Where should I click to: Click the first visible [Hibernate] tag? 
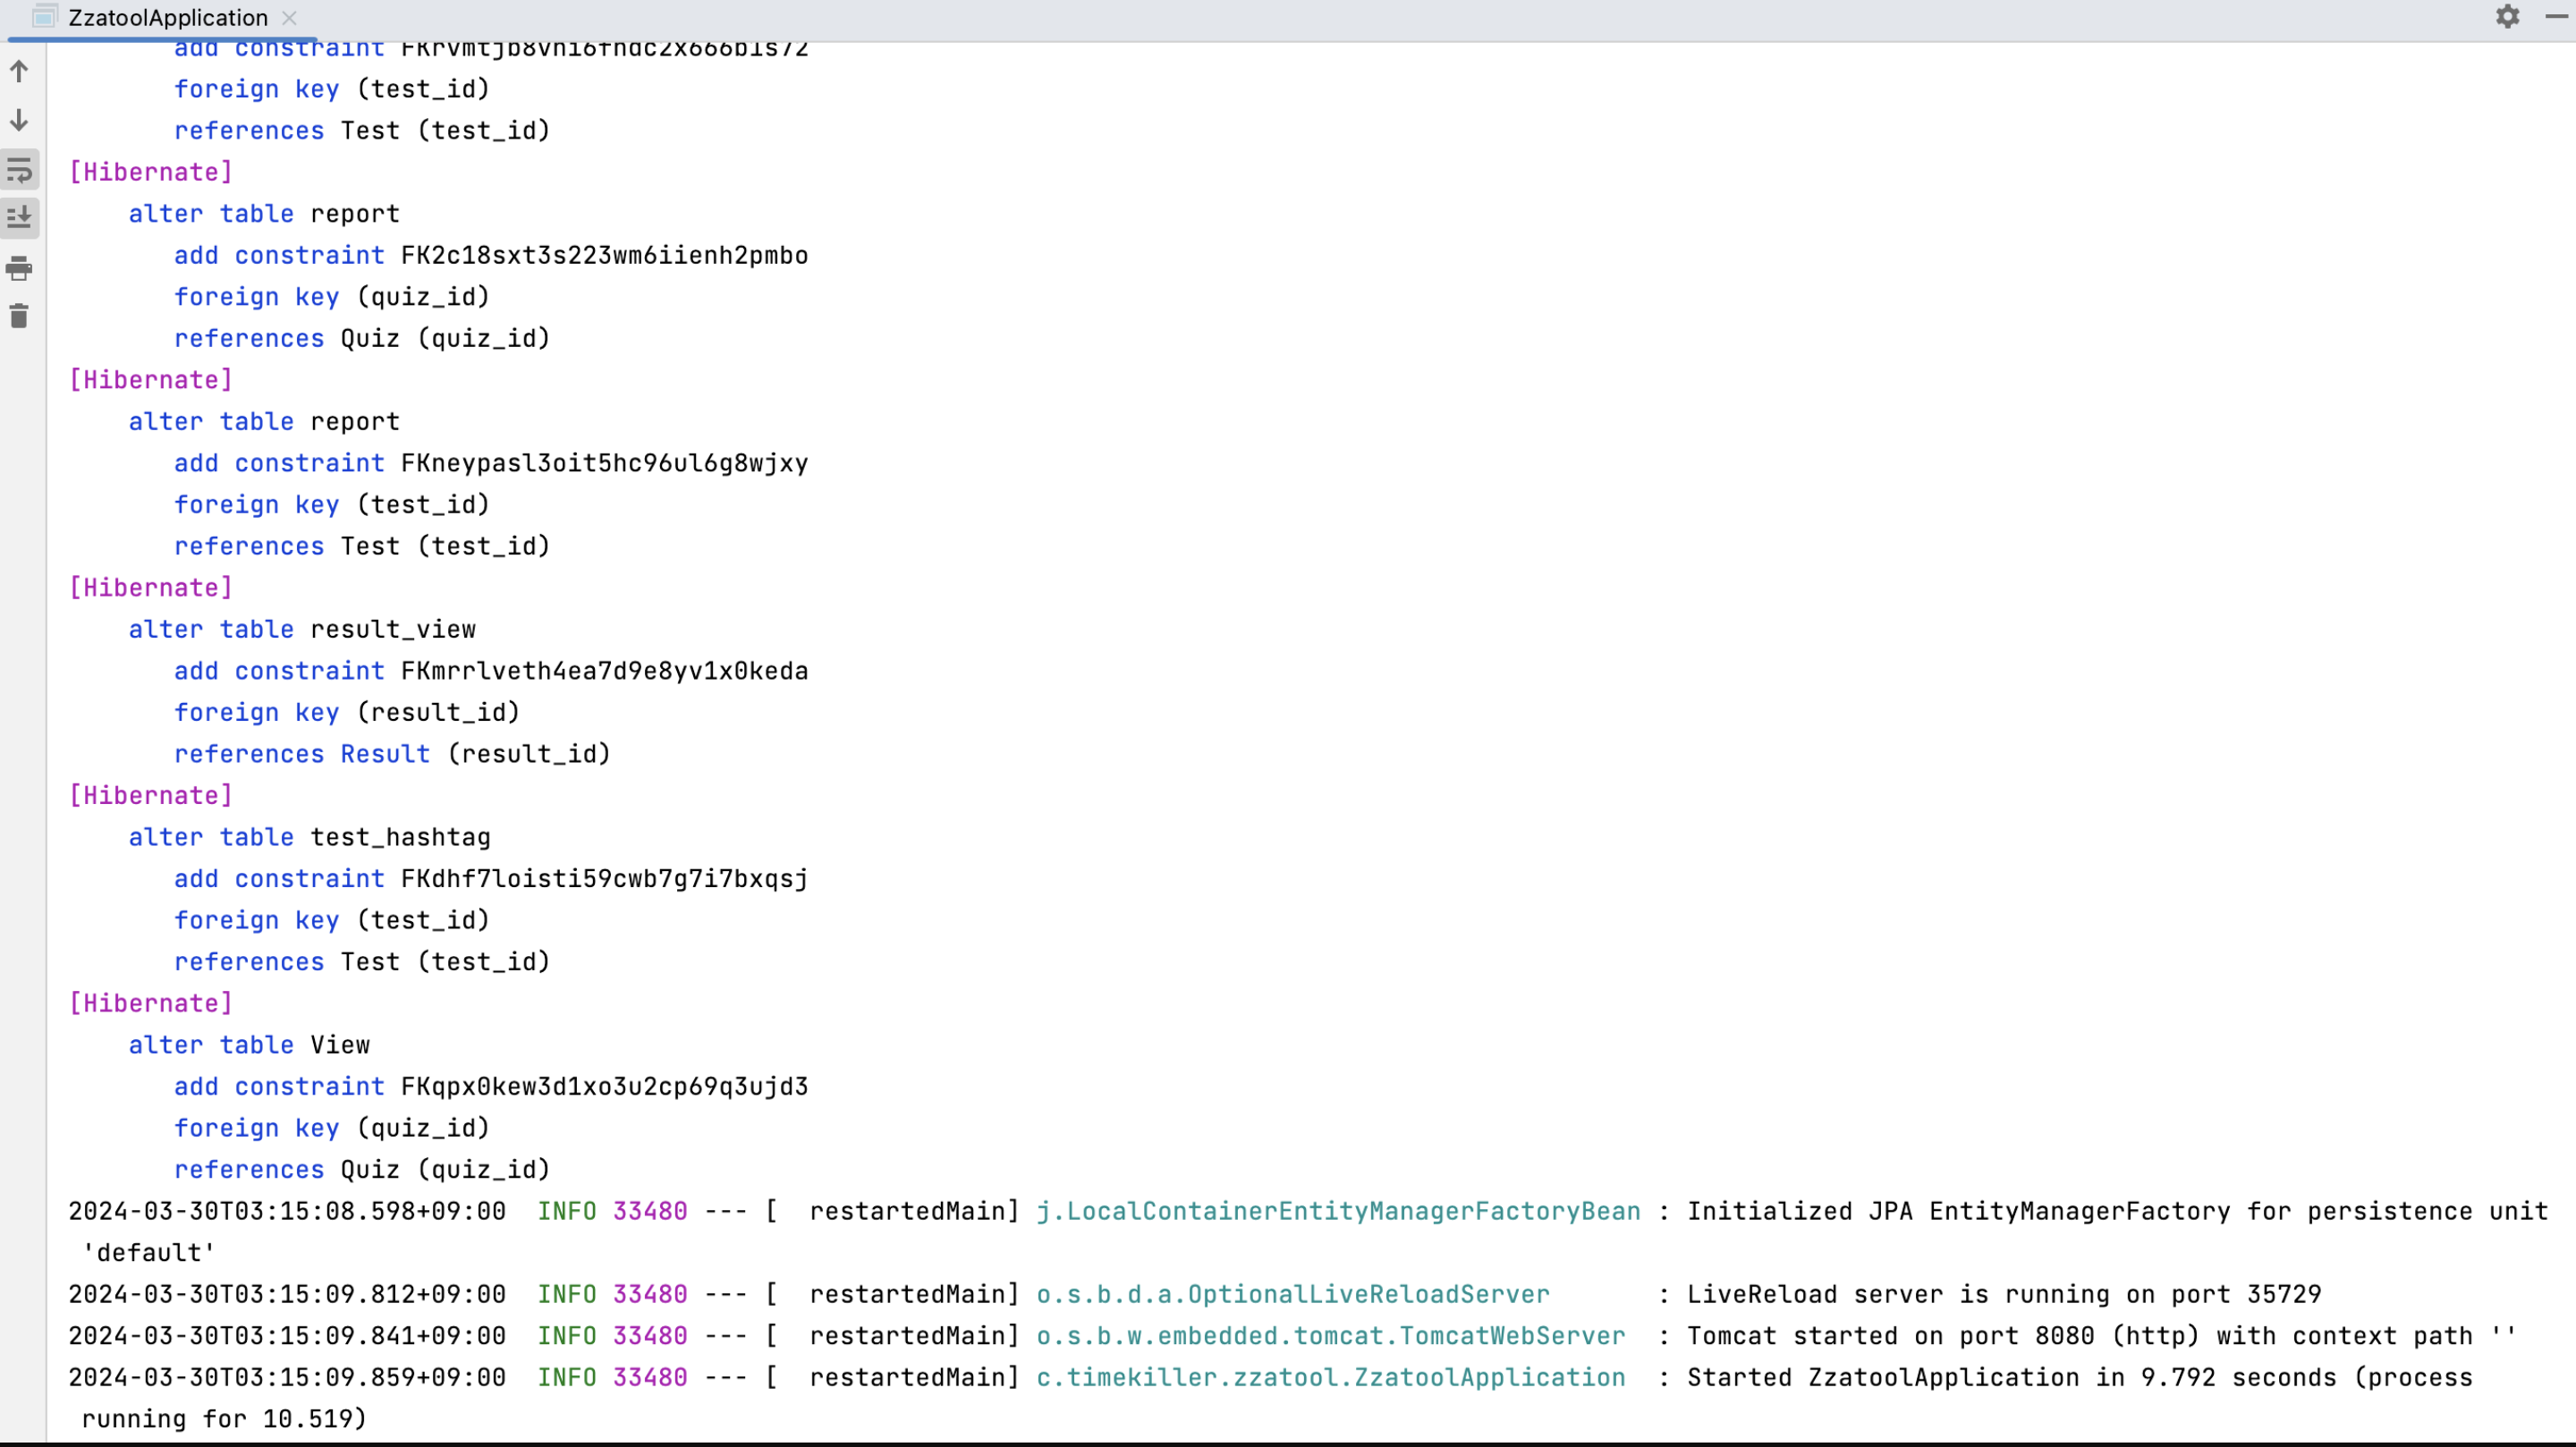[x=151, y=172]
